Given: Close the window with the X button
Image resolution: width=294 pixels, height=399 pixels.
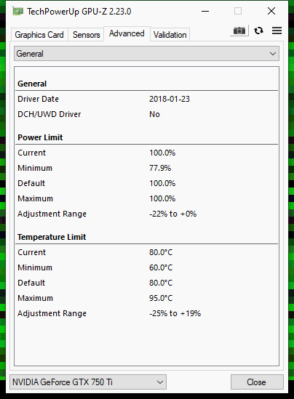Looking at the screenshot, I should click(271, 11).
